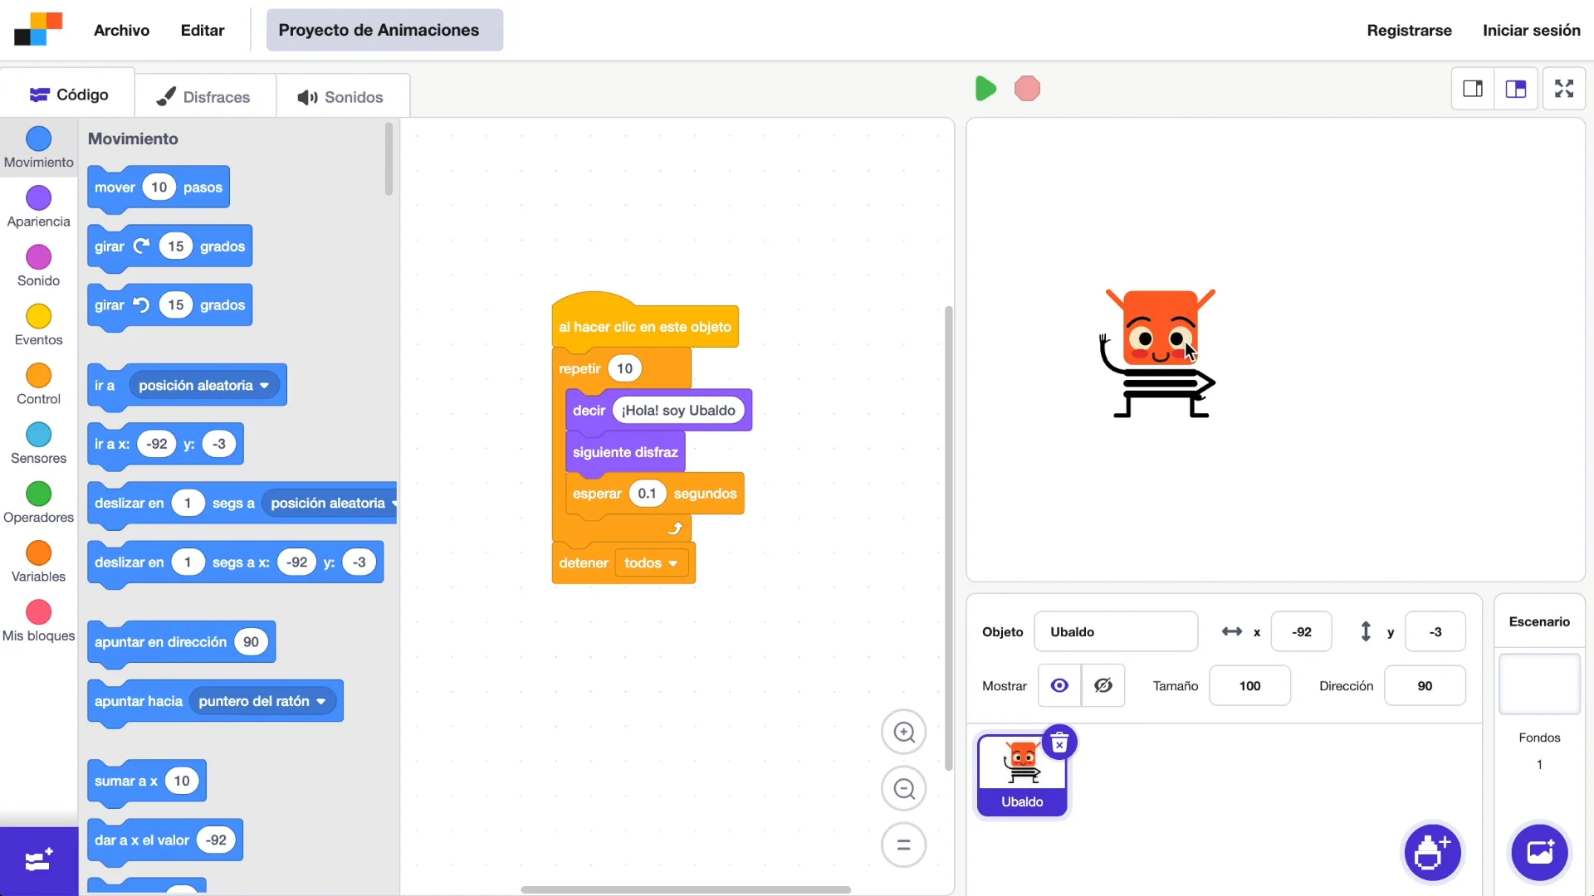Click the Objeto name field Ubaldo
The width and height of the screenshot is (1594, 896).
coord(1116,632)
